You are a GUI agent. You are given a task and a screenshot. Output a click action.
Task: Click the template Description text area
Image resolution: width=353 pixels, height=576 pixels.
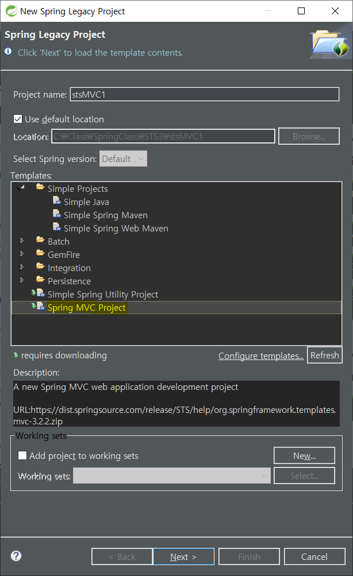click(176, 404)
